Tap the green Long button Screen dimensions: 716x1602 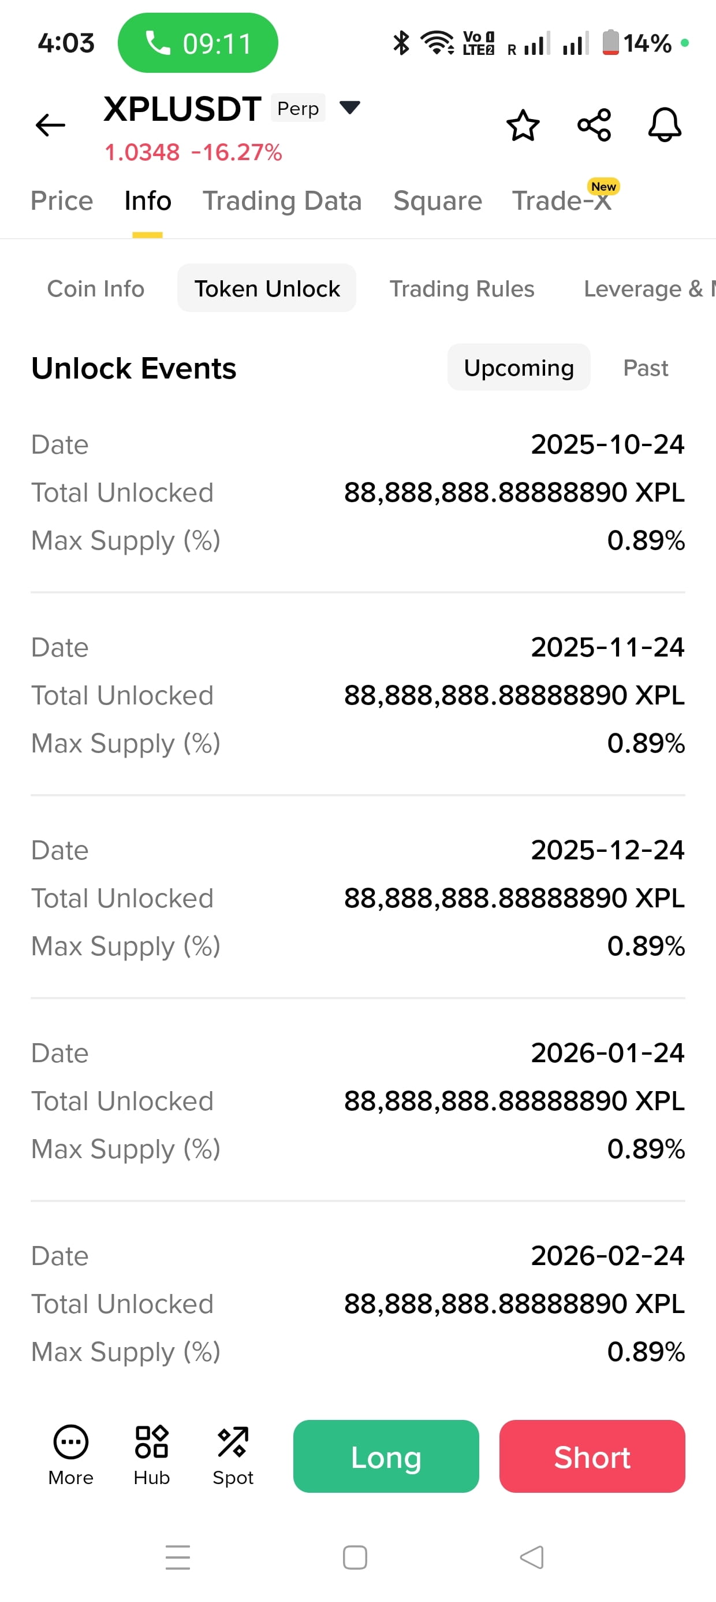point(386,1456)
